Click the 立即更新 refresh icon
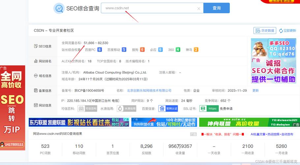 [x=281, y=31]
